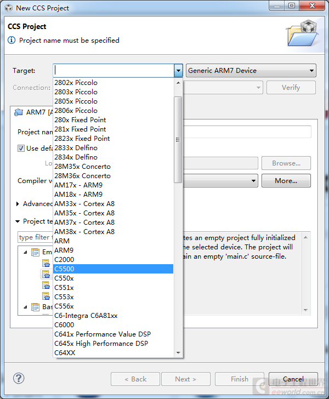Open Generic ARM7 Device dropdown

[251, 71]
